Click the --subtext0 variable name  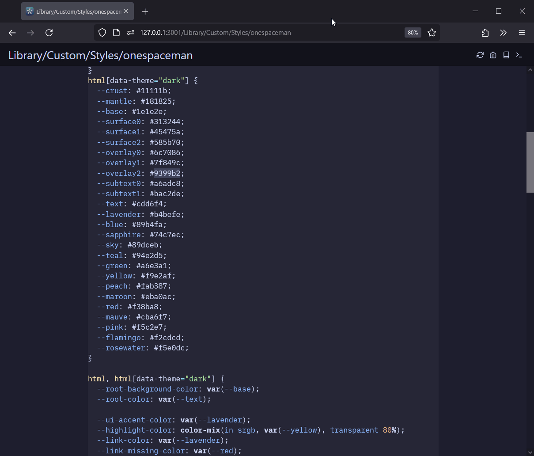pyautogui.click(x=119, y=183)
